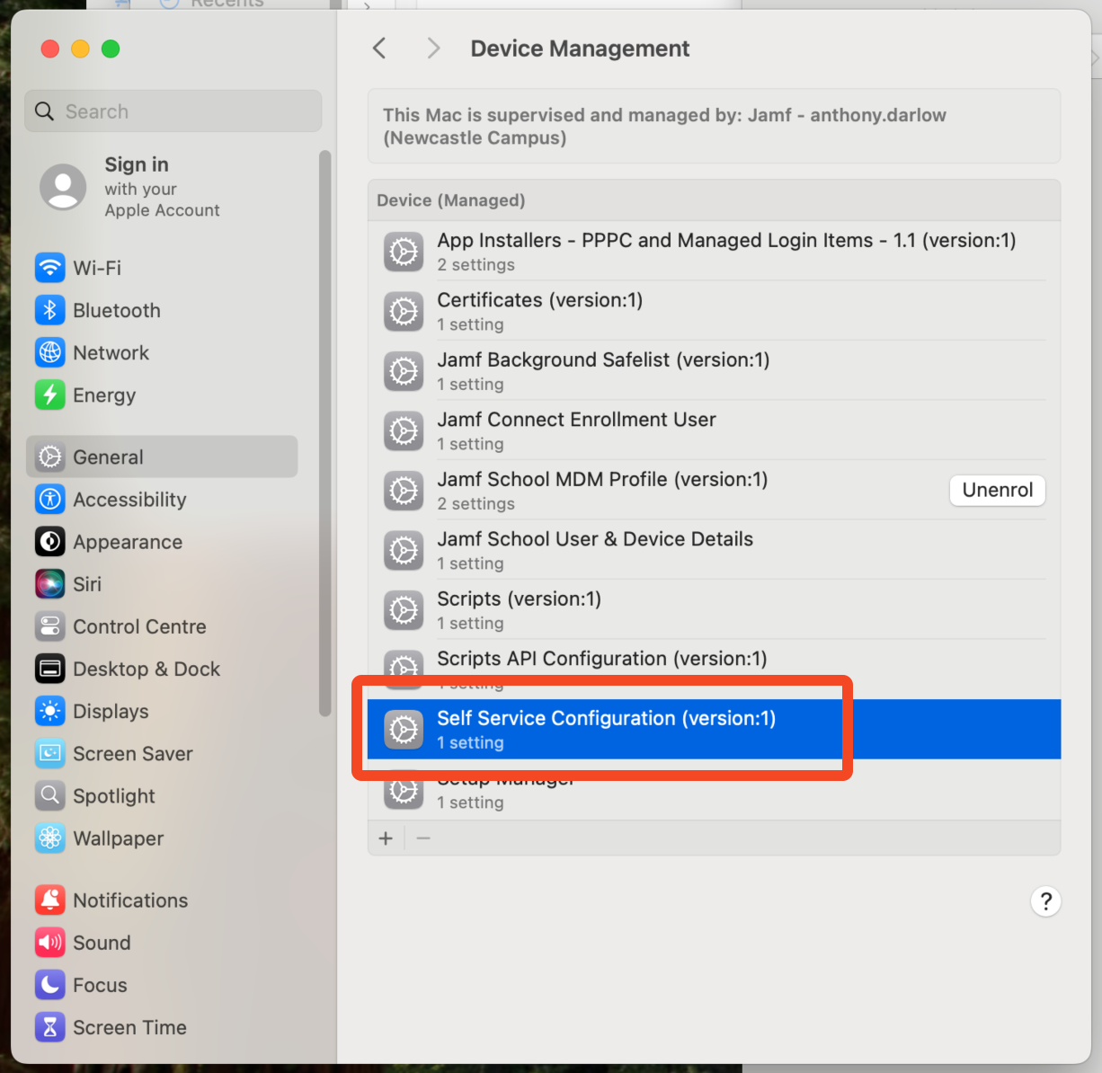This screenshot has height=1073, width=1102.
Task: Click the Focus moon icon
Action: click(x=50, y=985)
